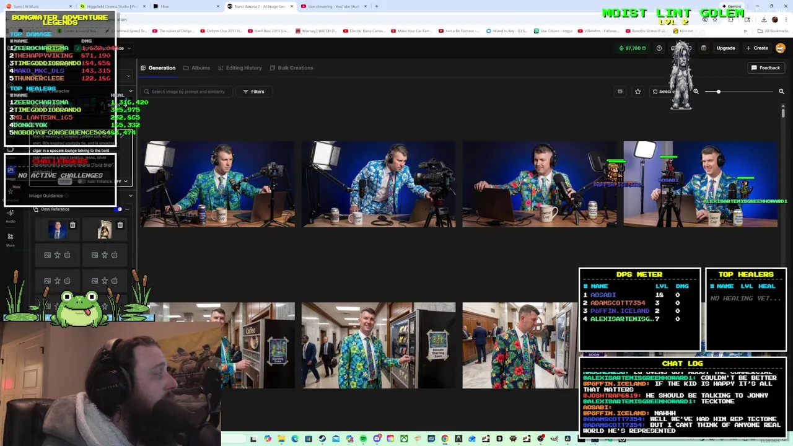Click the Upgrade button
Viewport: 793px width, 446px height.
[x=725, y=48]
